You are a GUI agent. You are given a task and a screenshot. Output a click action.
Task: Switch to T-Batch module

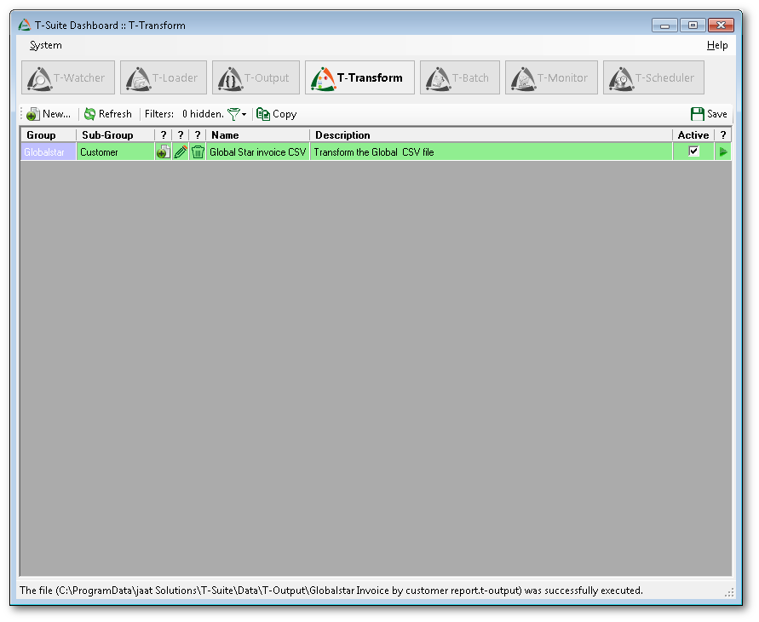(459, 77)
